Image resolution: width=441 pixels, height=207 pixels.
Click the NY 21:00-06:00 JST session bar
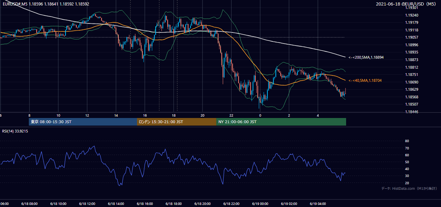click(281, 122)
